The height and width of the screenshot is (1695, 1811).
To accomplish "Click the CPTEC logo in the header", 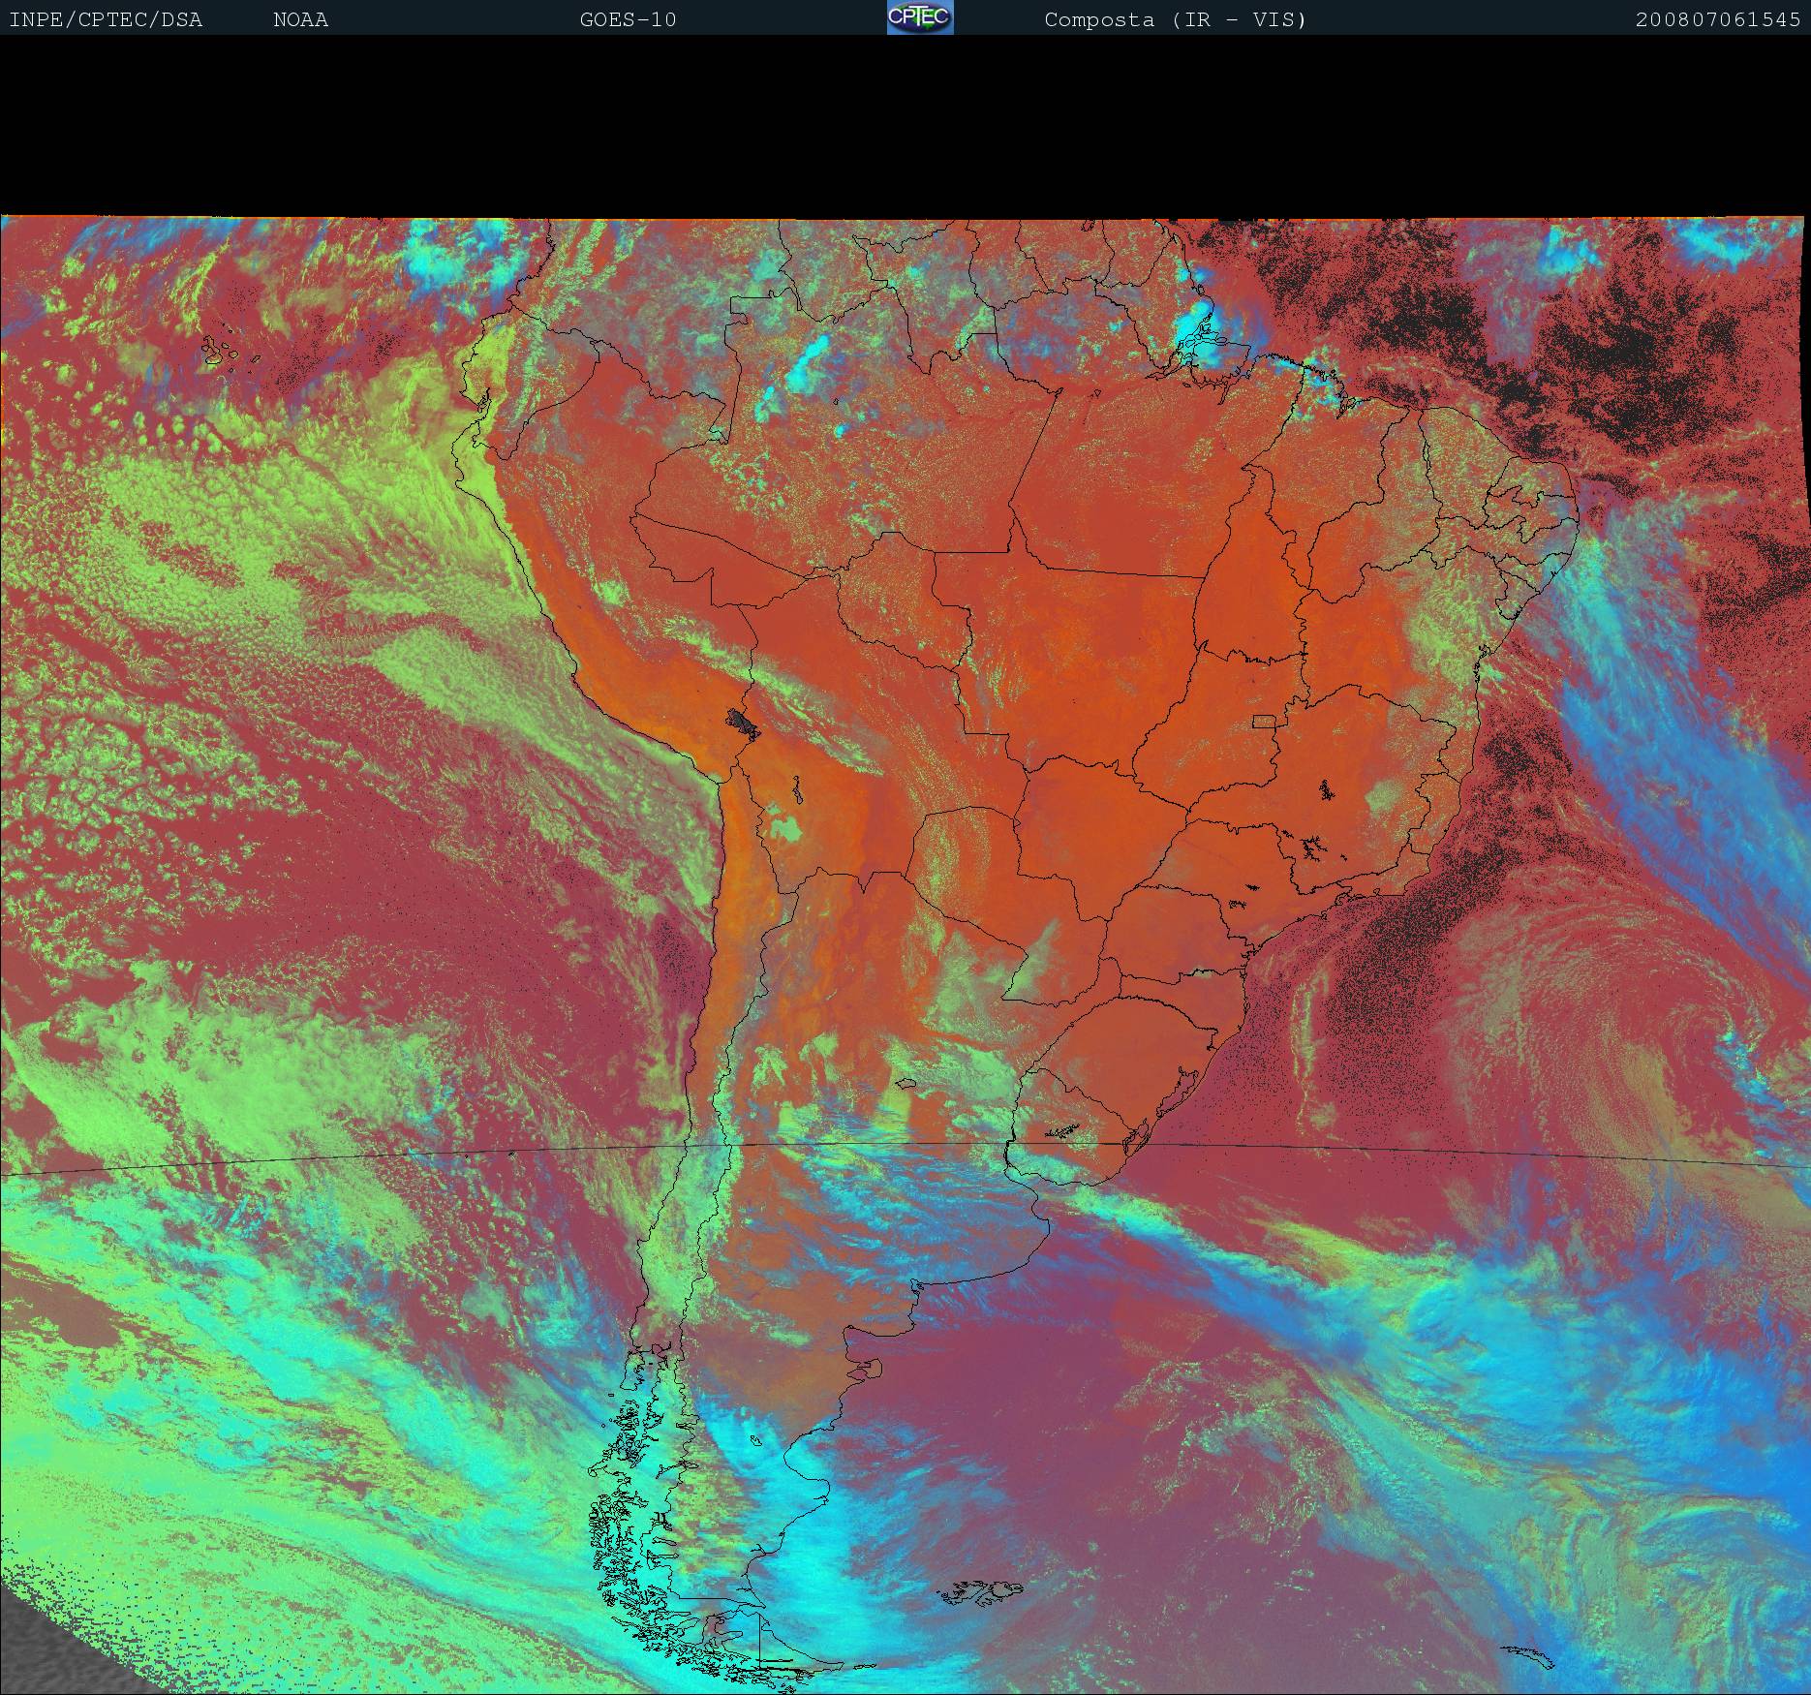I will (920, 17).
